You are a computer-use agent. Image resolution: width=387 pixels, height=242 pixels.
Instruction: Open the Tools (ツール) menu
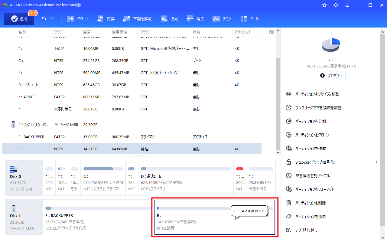(x=249, y=19)
